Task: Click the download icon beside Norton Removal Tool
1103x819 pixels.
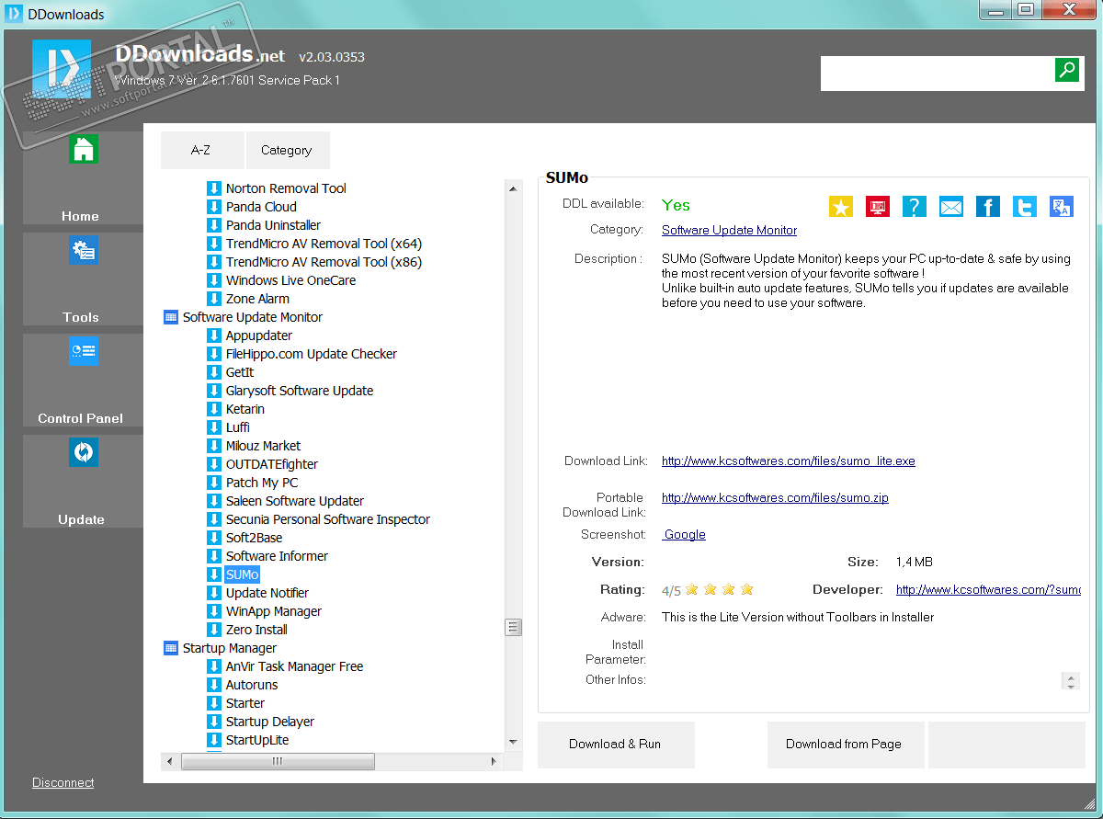Action: (214, 188)
